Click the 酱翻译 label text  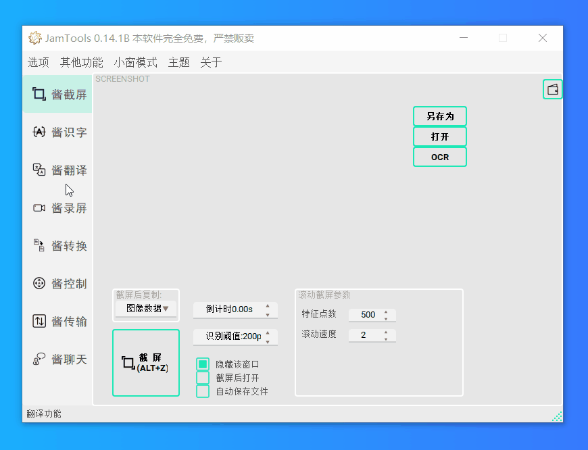pos(69,170)
